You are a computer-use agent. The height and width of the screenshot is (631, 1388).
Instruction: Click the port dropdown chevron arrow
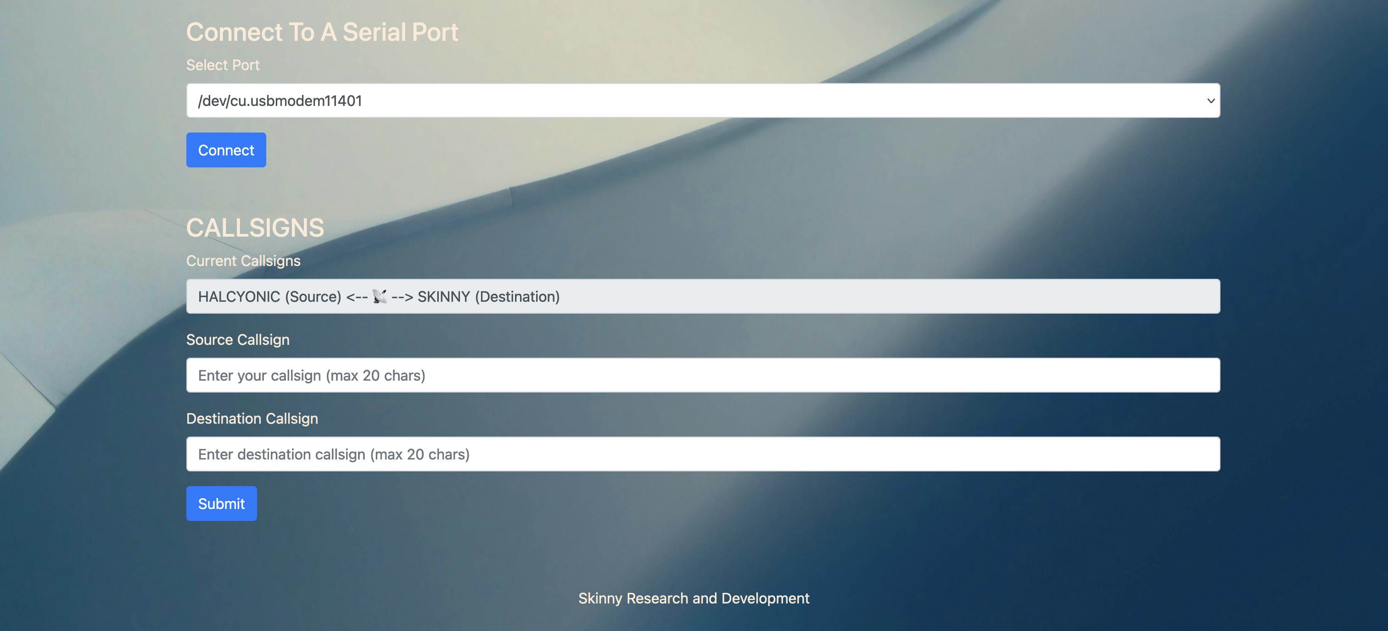[x=1210, y=101]
